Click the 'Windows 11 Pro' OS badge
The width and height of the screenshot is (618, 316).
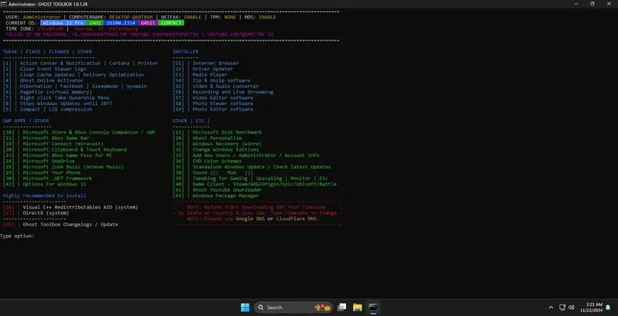pyautogui.click(x=63, y=23)
